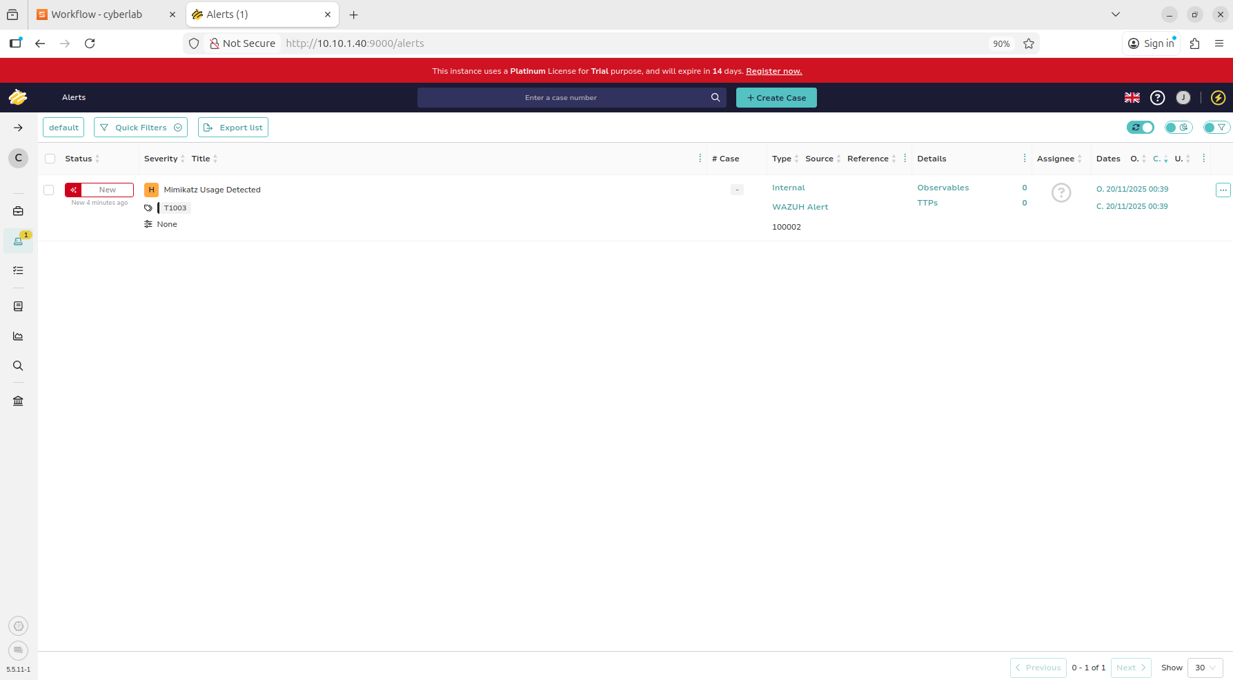This screenshot has width=1233, height=680.
Task: Toggle the auto-refresh switch
Action: (x=1140, y=128)
